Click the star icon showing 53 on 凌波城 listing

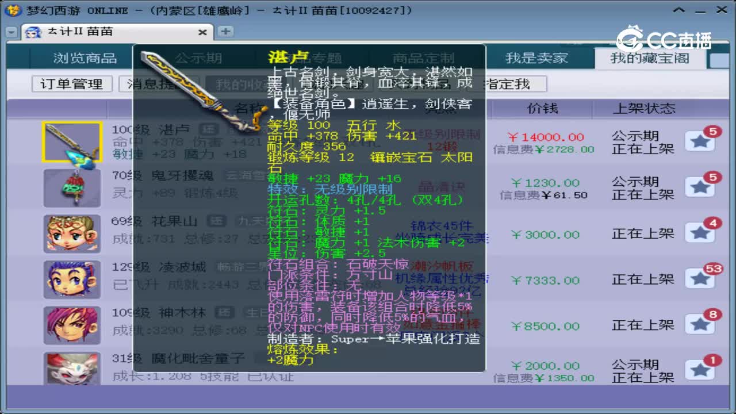(700, 278)
